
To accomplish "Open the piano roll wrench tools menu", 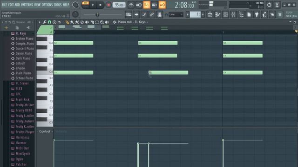I will pyautogui.click(x=45, y=22).
